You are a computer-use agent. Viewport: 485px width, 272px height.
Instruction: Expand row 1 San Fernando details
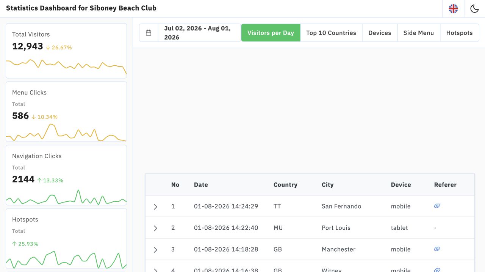155,207
